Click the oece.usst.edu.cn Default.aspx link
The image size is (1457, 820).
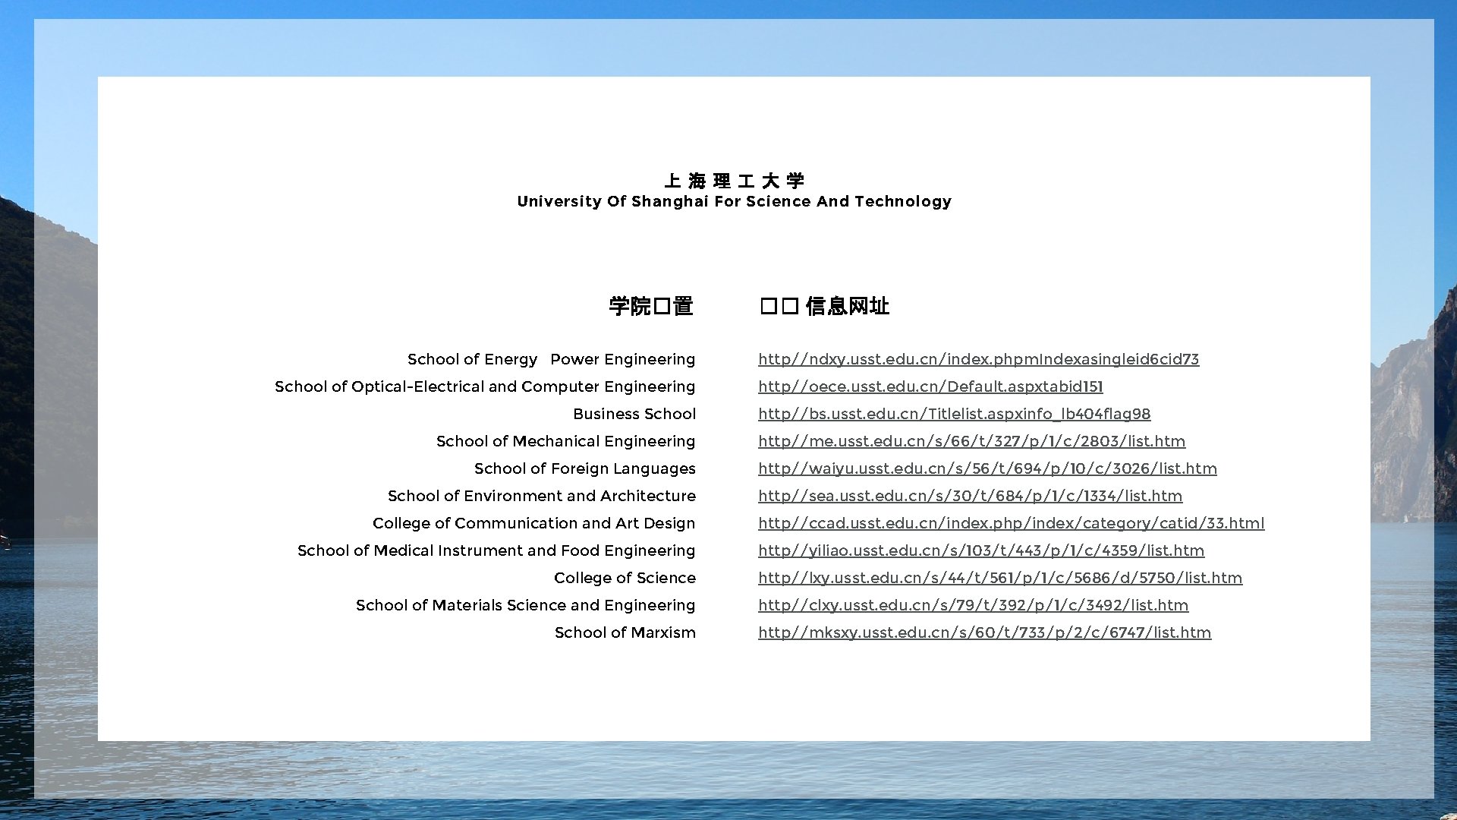tap(930, 386)
